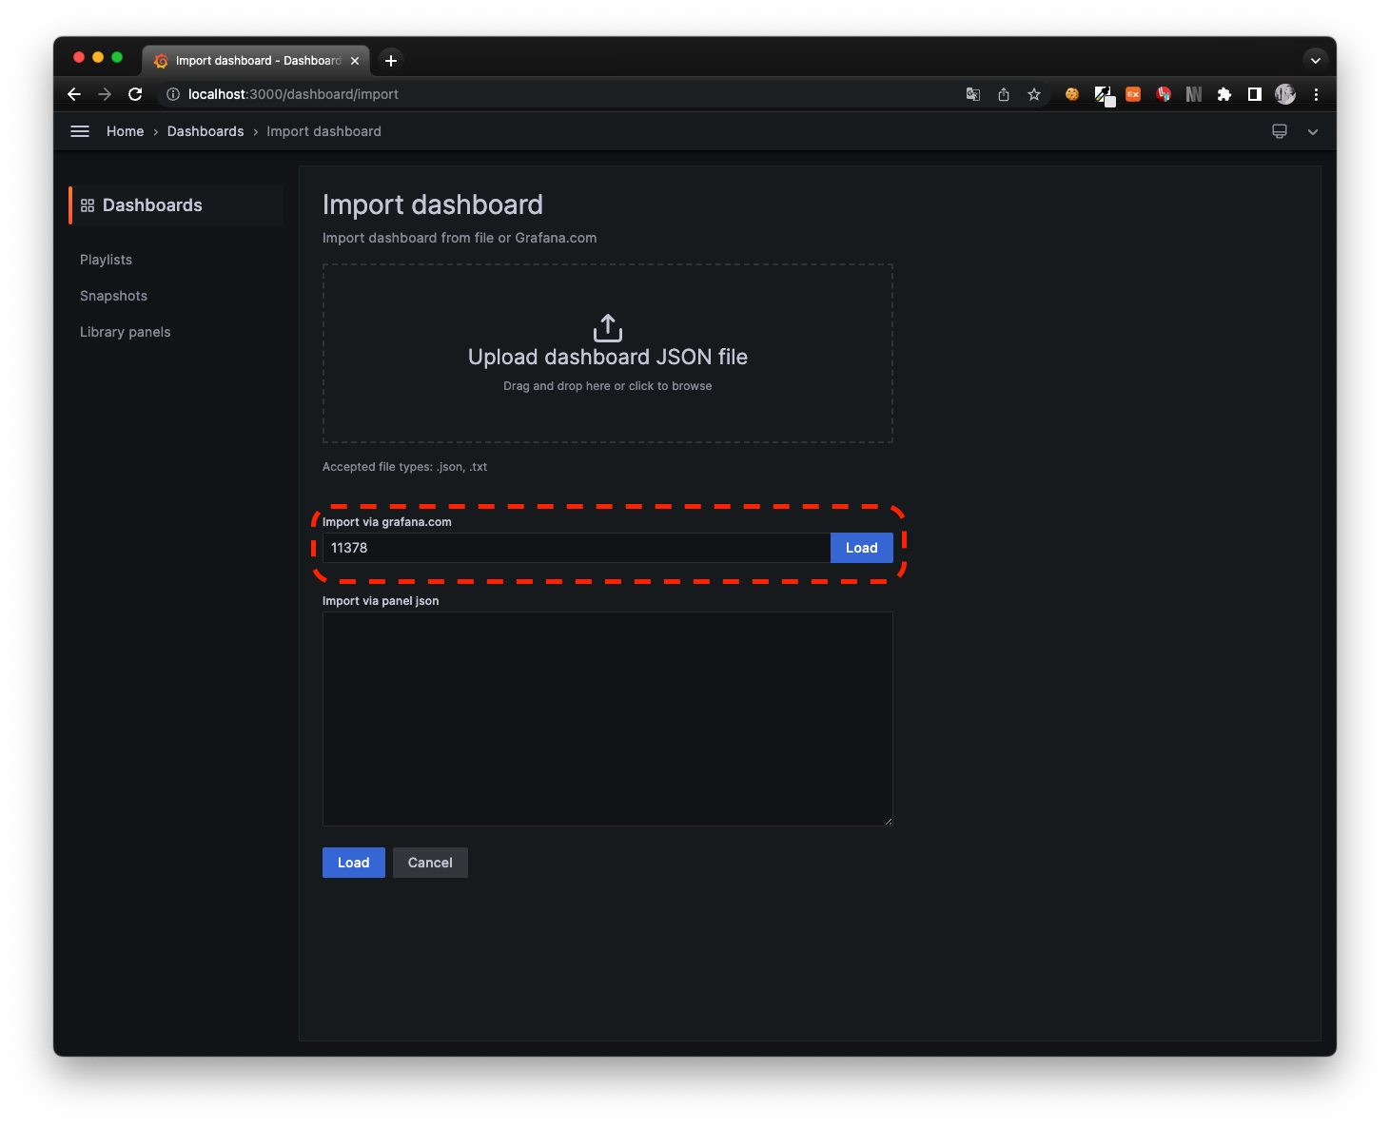The width and height of the screenshot is (1390, 1127).
Task: Open the puzzle-piece extensions menu
Action: click(x=1224, y=94)
